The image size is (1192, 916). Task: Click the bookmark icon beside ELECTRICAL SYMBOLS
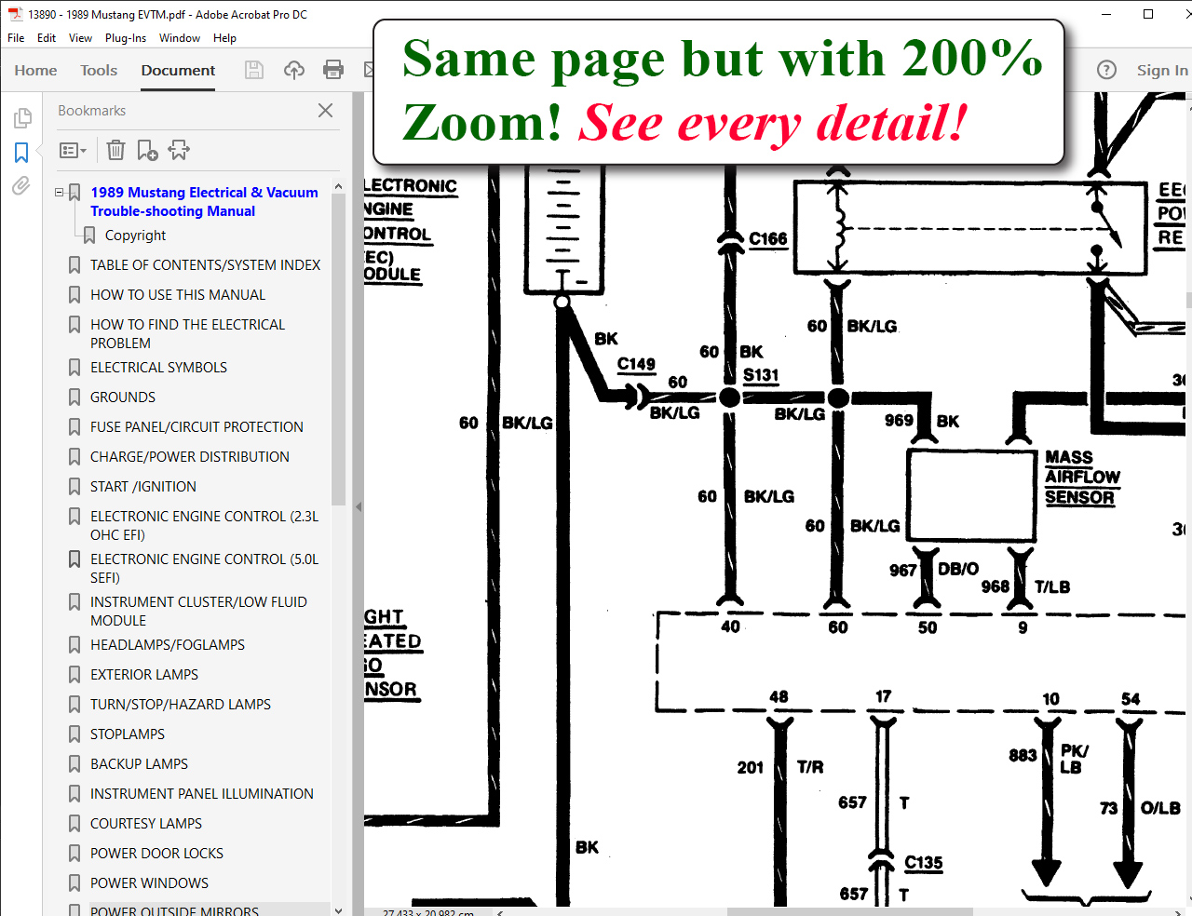pyautogui.click(x=74, y=368)
